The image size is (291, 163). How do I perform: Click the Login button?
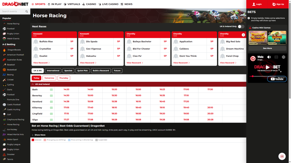point(257,4)
